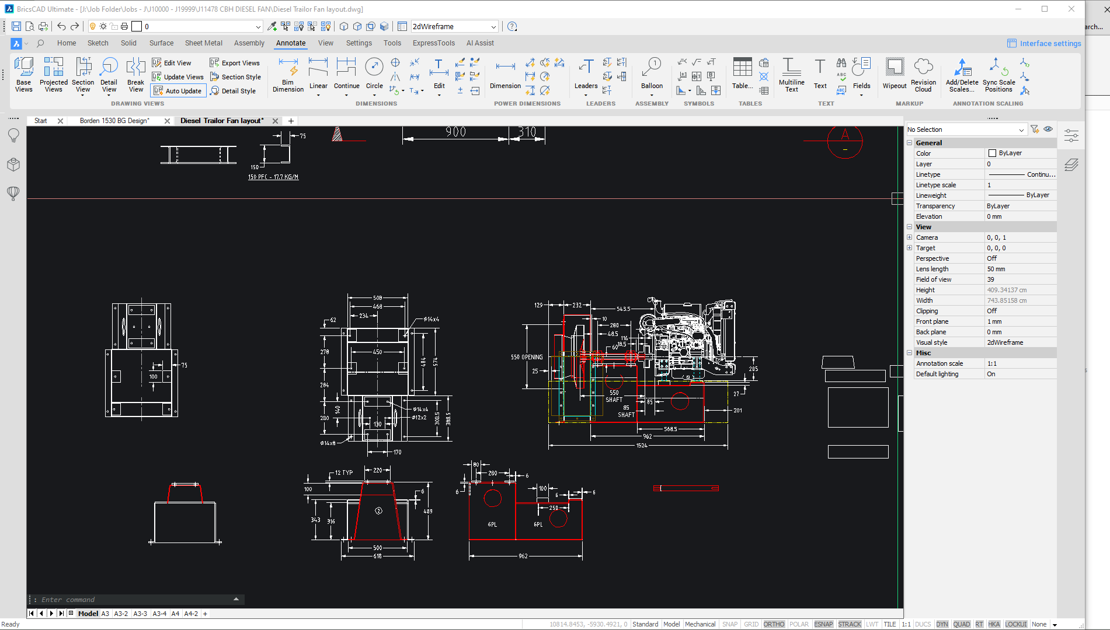
Task: Click the Enter command input line
Action: coord(134,599)
